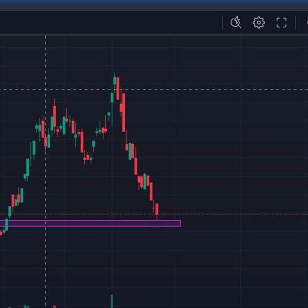Image resolution: width=308 pixels, height=308 pixels.
Task: Select the partially visible red candle at bottom-left edge
Action: click(1, 233)
